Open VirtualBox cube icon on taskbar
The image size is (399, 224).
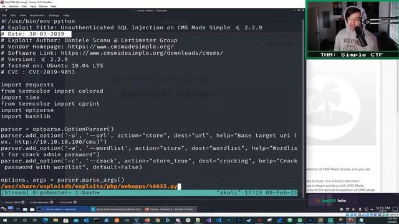[x=137, y=220]
